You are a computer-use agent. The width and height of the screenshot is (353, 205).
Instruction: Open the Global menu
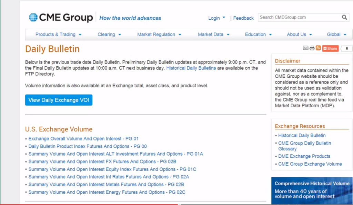(336, 35)
